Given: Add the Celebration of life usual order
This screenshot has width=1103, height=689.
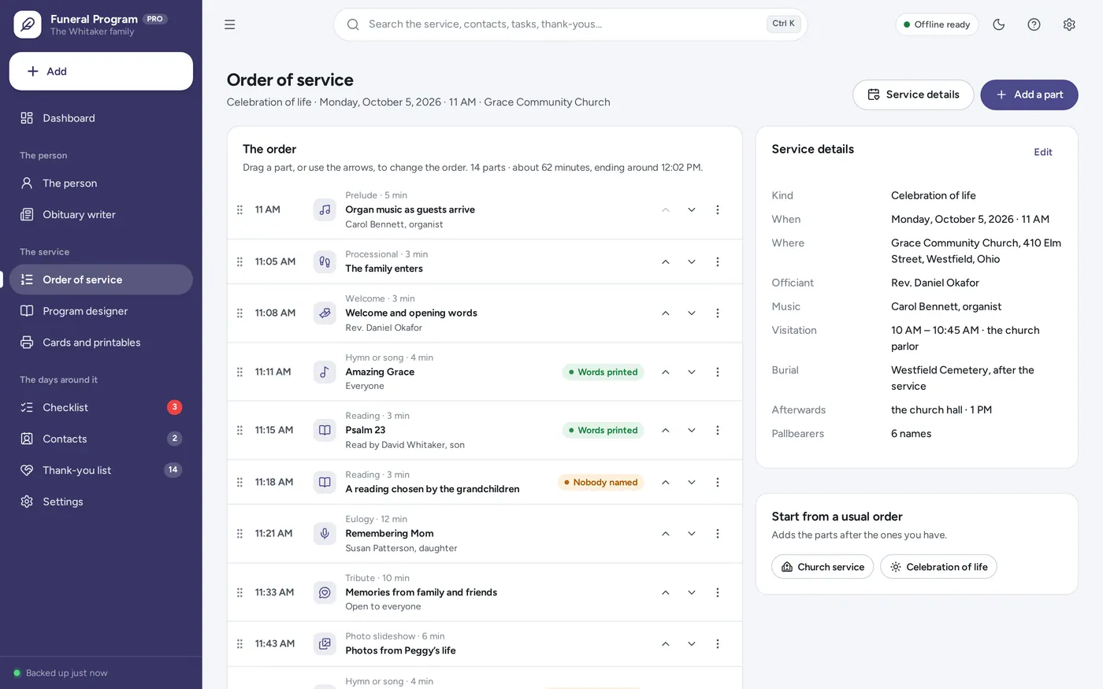Looking at the screenshot, I should [x=938, y=567].
